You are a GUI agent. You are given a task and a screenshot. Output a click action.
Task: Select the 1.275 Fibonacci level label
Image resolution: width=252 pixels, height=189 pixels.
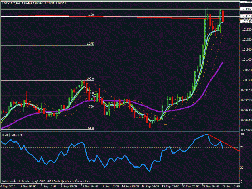click(x=90, y=44)
